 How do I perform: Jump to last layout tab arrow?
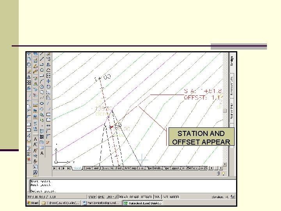point(68,168)
